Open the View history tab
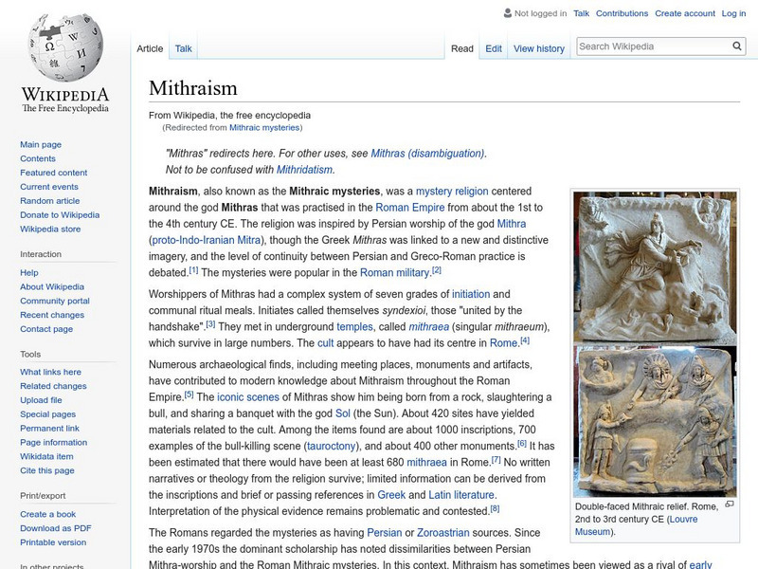The width and height of the screenshot is (758, 569). (539, 48)
